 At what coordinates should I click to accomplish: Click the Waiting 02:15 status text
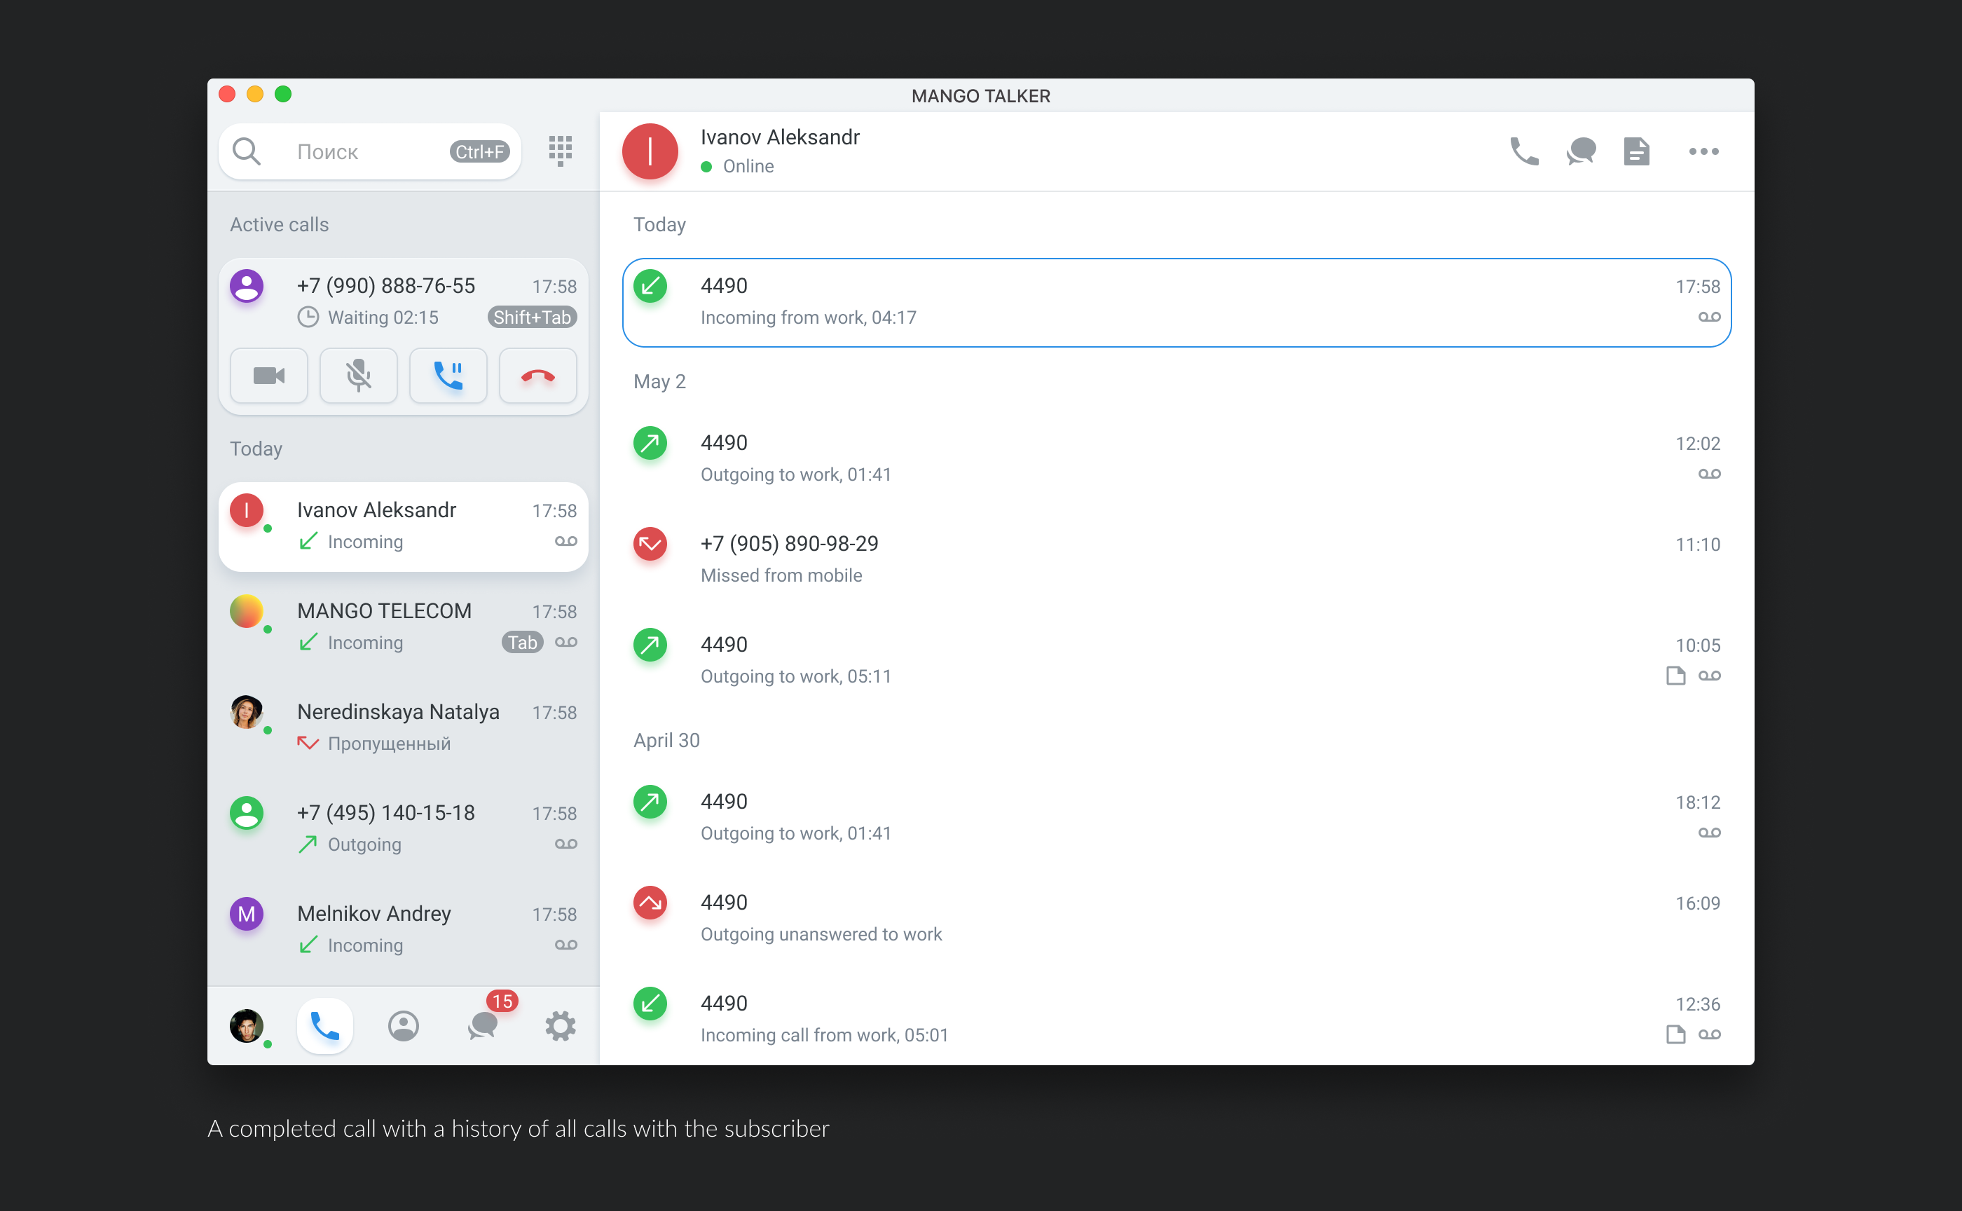point(383,317)
